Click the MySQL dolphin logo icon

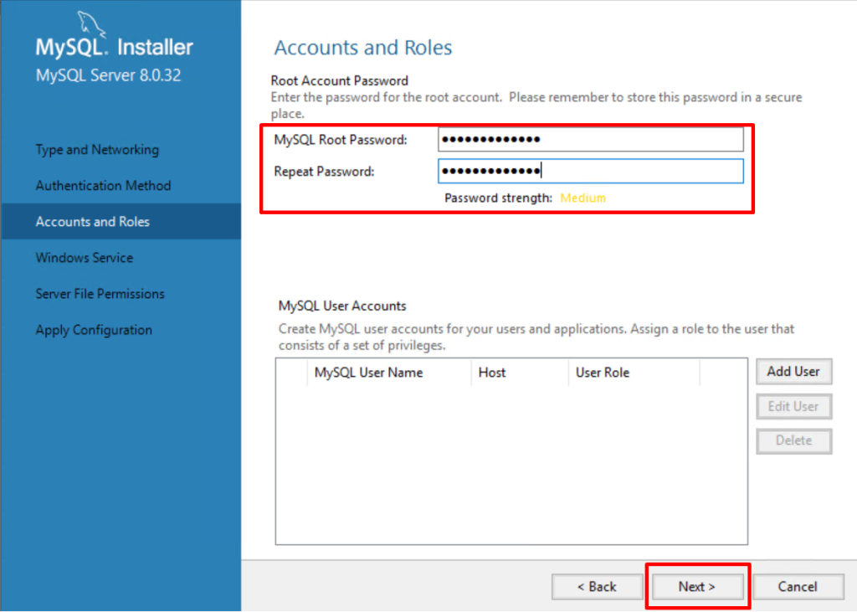pos(90,24)
